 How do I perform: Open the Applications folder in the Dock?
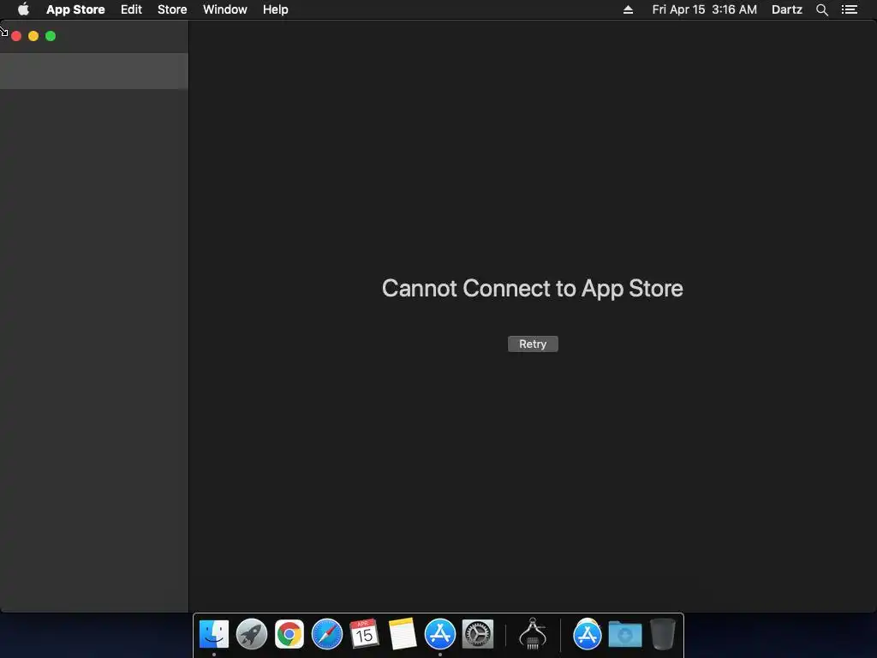point(588,634)
